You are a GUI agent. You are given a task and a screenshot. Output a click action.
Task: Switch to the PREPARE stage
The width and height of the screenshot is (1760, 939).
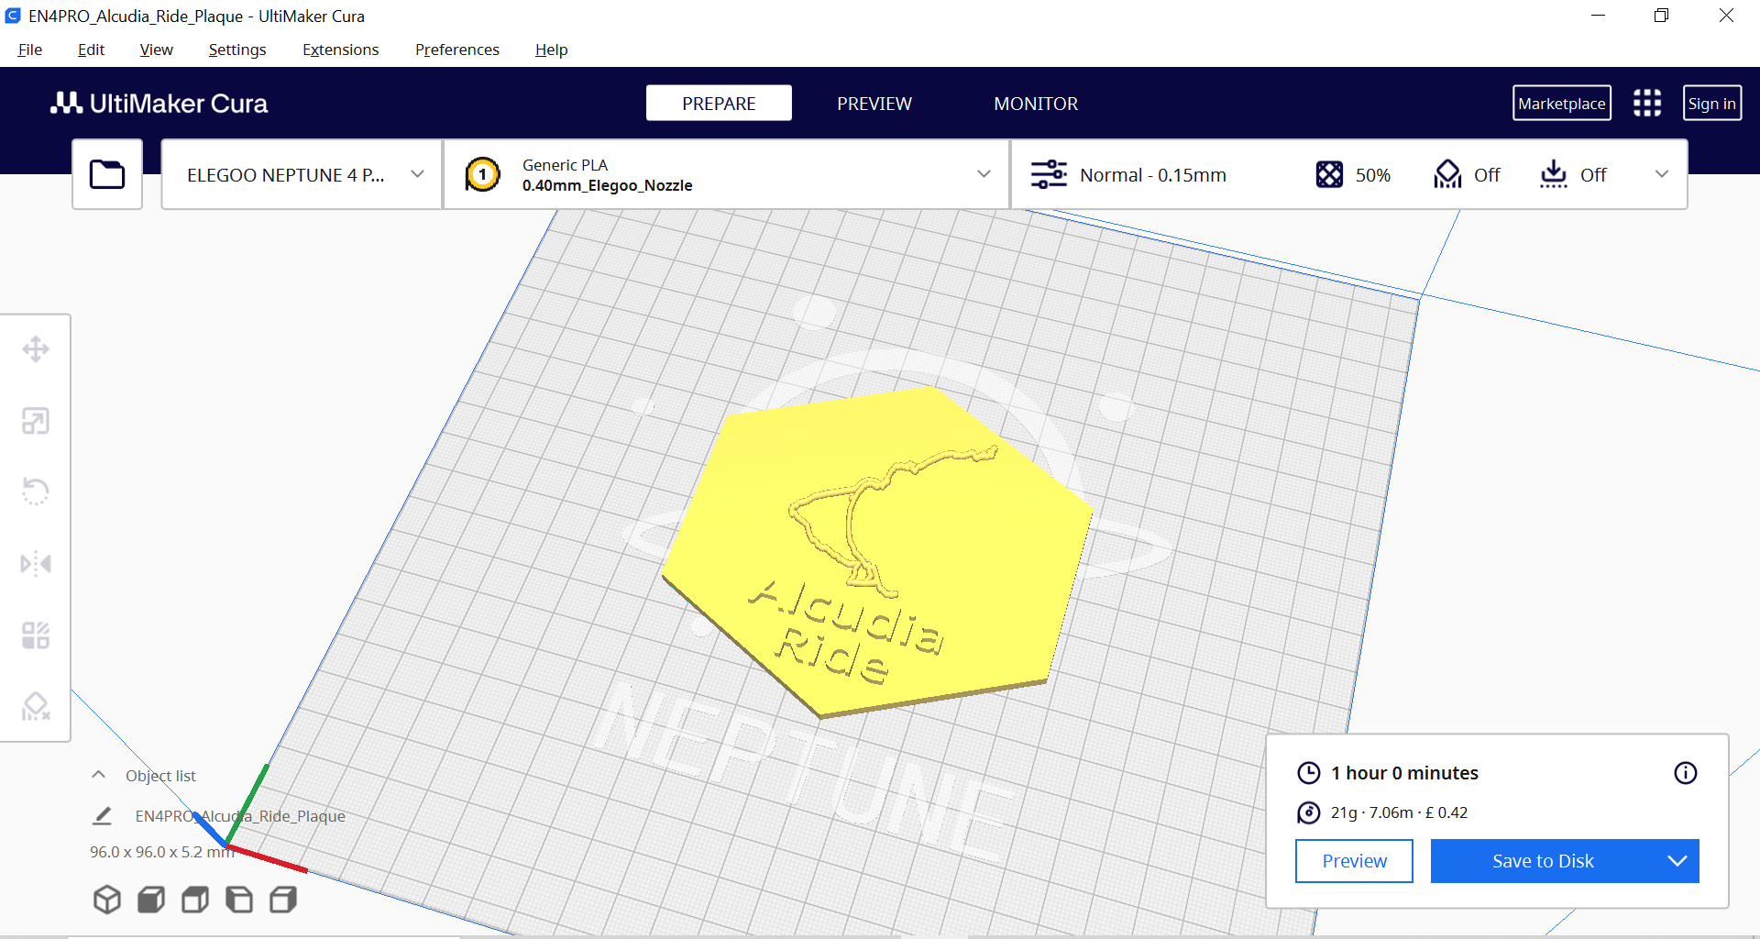pos(719,103)
